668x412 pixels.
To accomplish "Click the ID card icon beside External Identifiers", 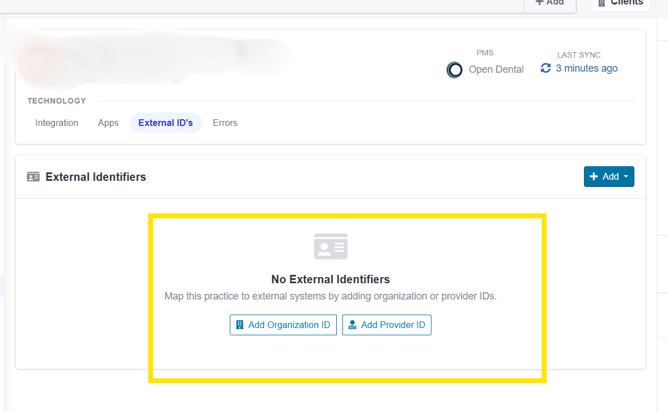I will pos(33,177).
